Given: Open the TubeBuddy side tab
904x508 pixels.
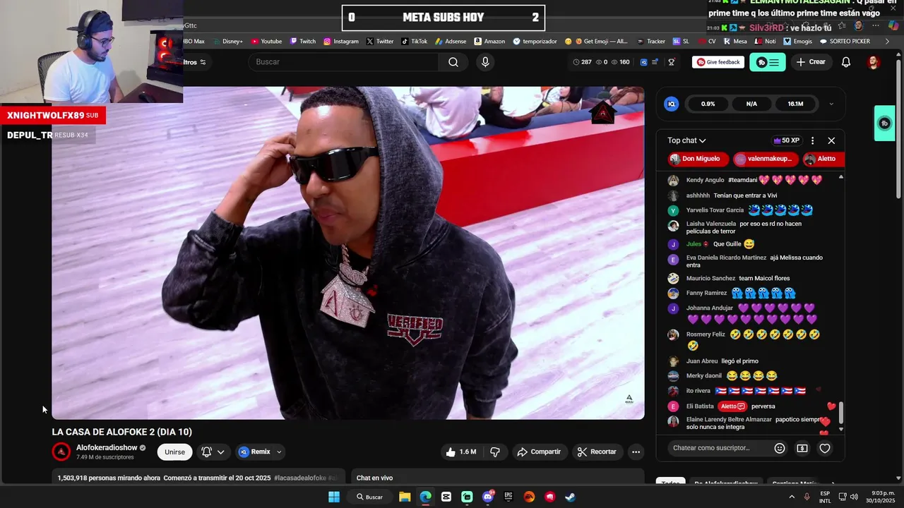Looking at the screenshot, I should 885,123.
